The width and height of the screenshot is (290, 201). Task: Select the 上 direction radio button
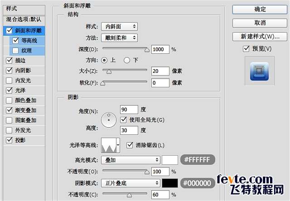tap(104, 60)
